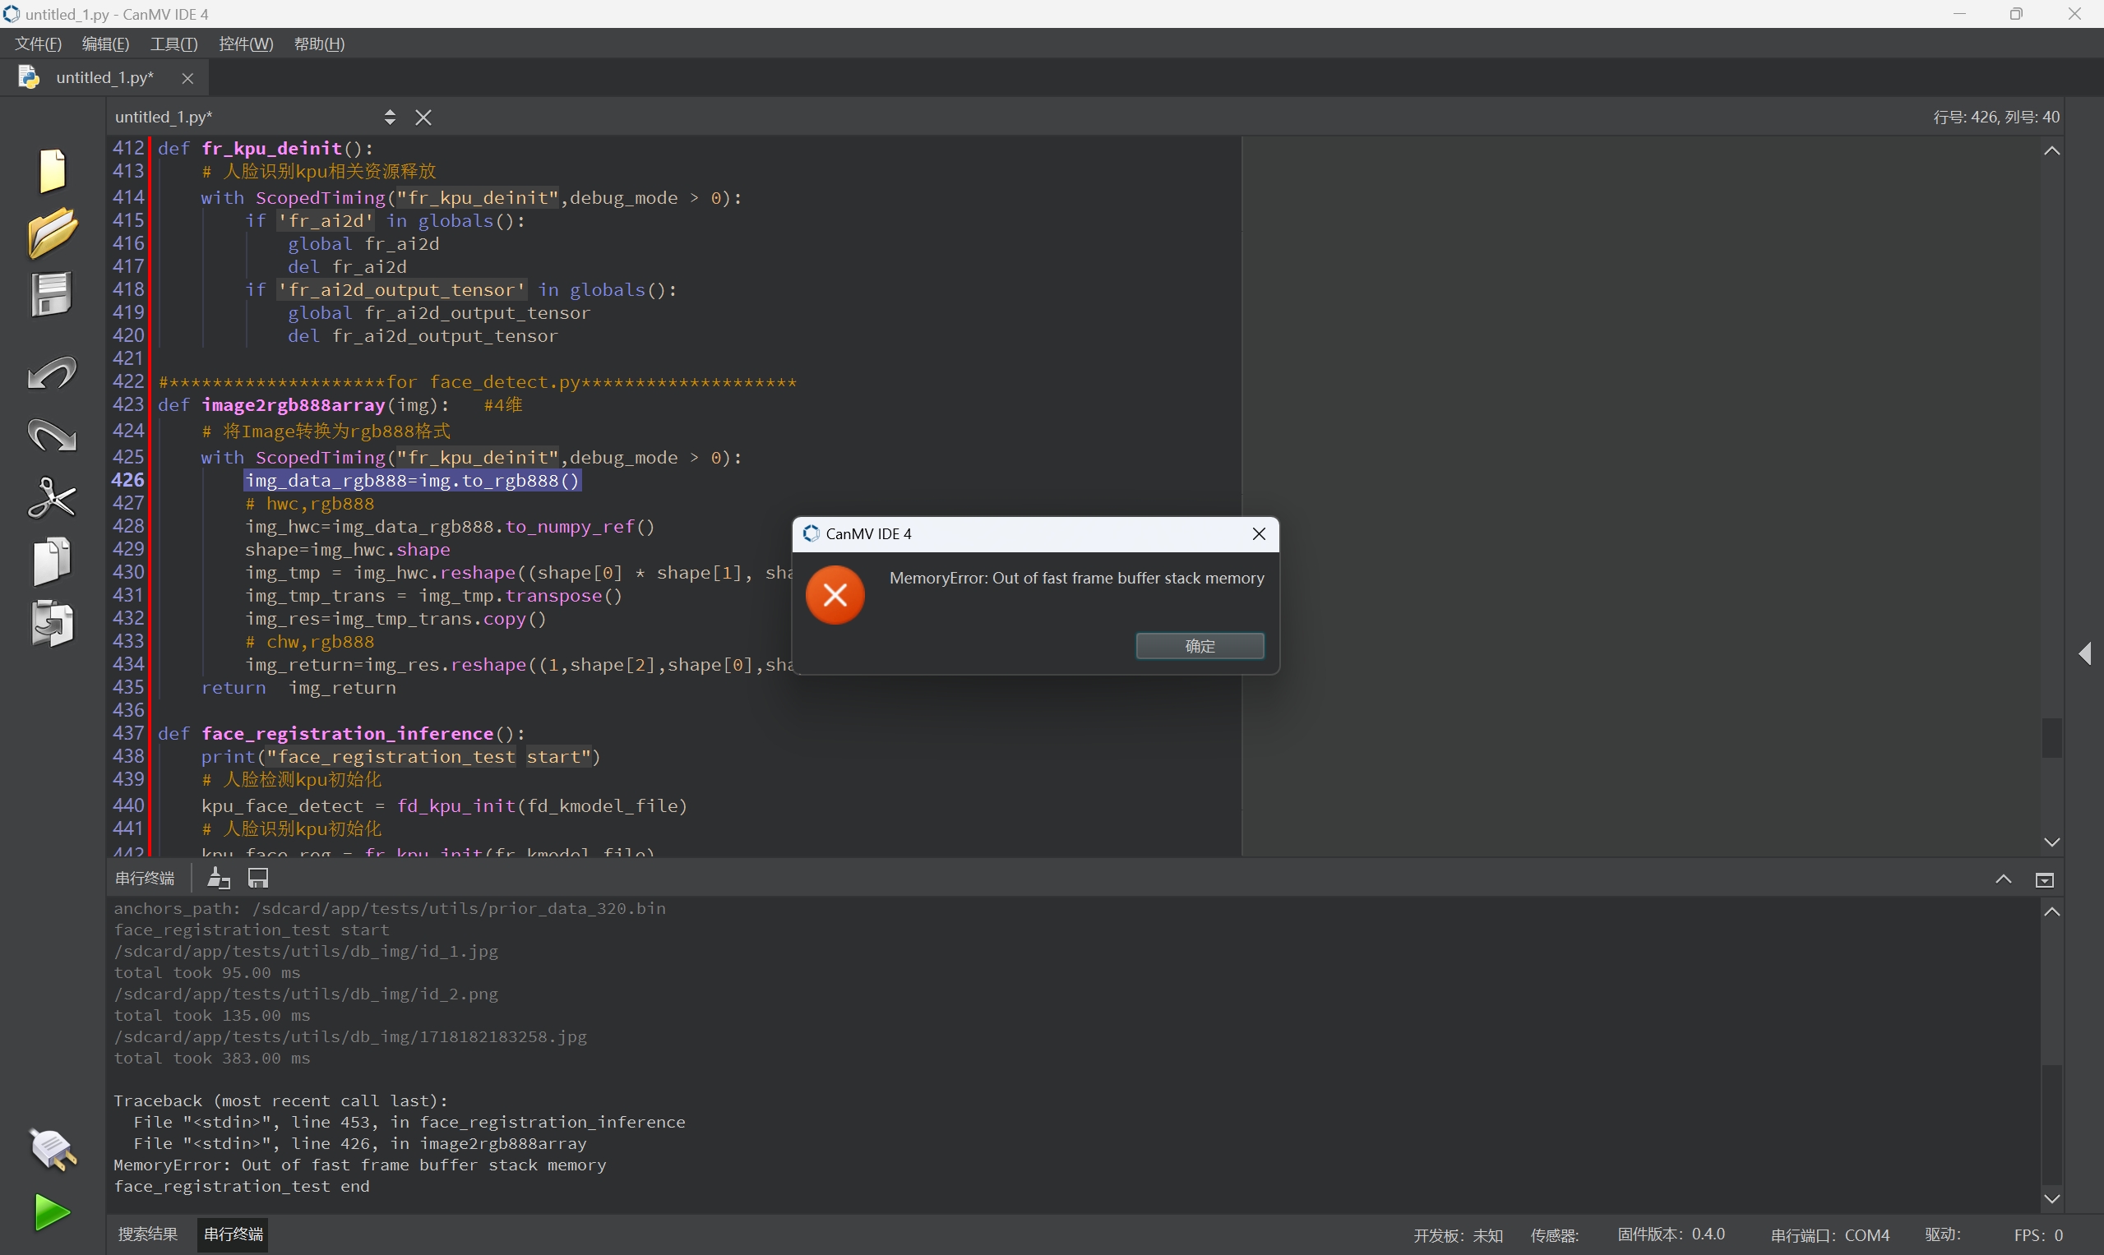Image resolution: width=2104 pixels, height=1255 pixels.
Task: Open the 编辑(E) menu
Action: (106, 43)
